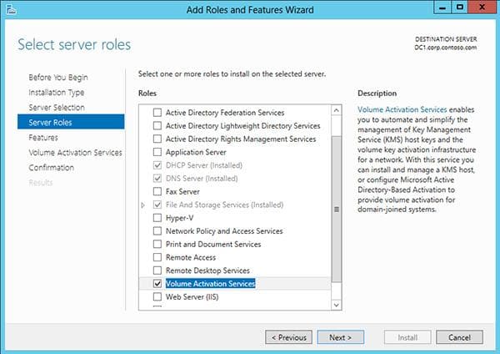Viewport: 500px width, 354px height.
Task: Maximize the wizard window
Action: [459, 8]
